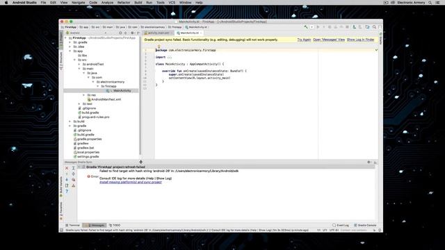Click the warning triangle filter icon in Messages panel
Screen dimensions: 445x250
(x=74, y=185)
